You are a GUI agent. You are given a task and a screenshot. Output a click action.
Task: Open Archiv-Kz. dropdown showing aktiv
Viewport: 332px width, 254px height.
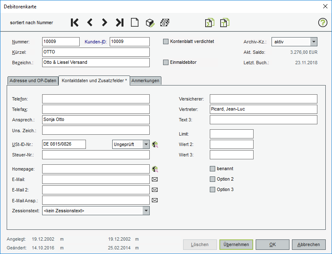click(294, 42)
